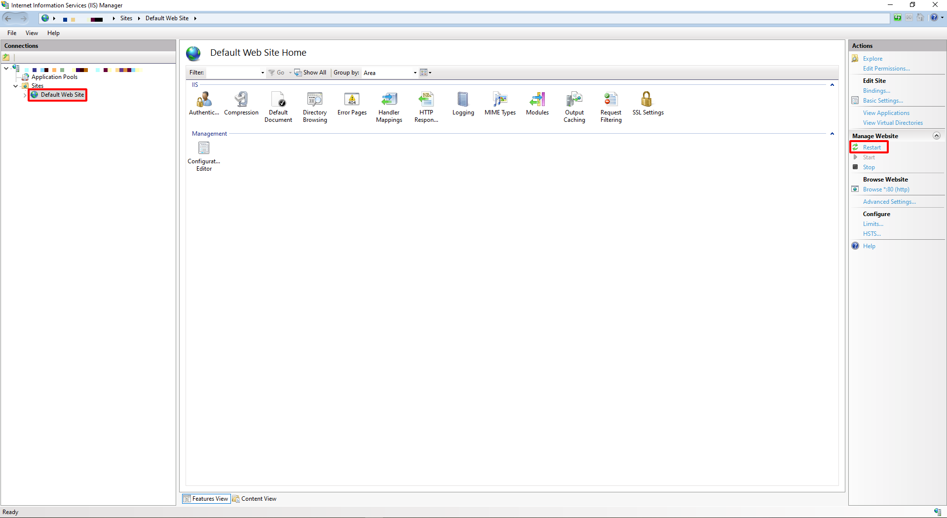Open the Logging feature
The image size is (947, 518).
463,104
